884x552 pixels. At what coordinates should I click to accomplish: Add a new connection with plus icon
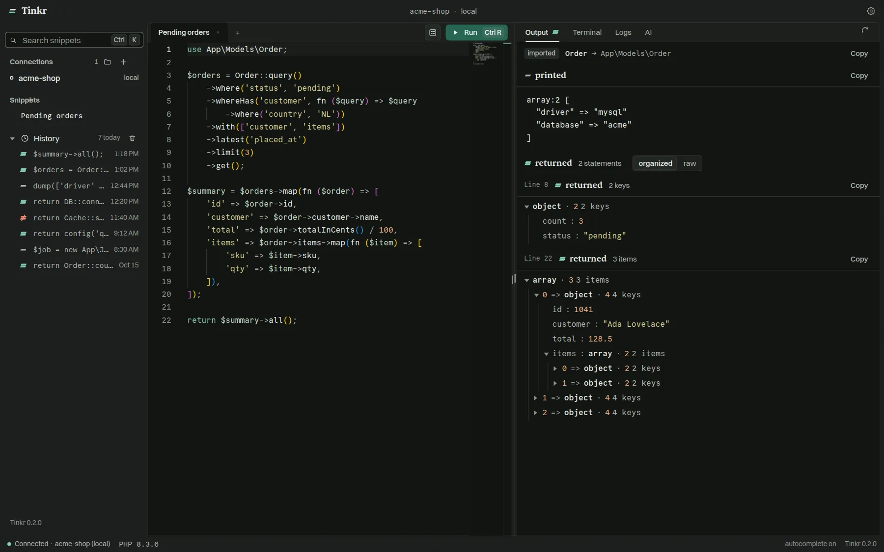(x=123, y=62)
